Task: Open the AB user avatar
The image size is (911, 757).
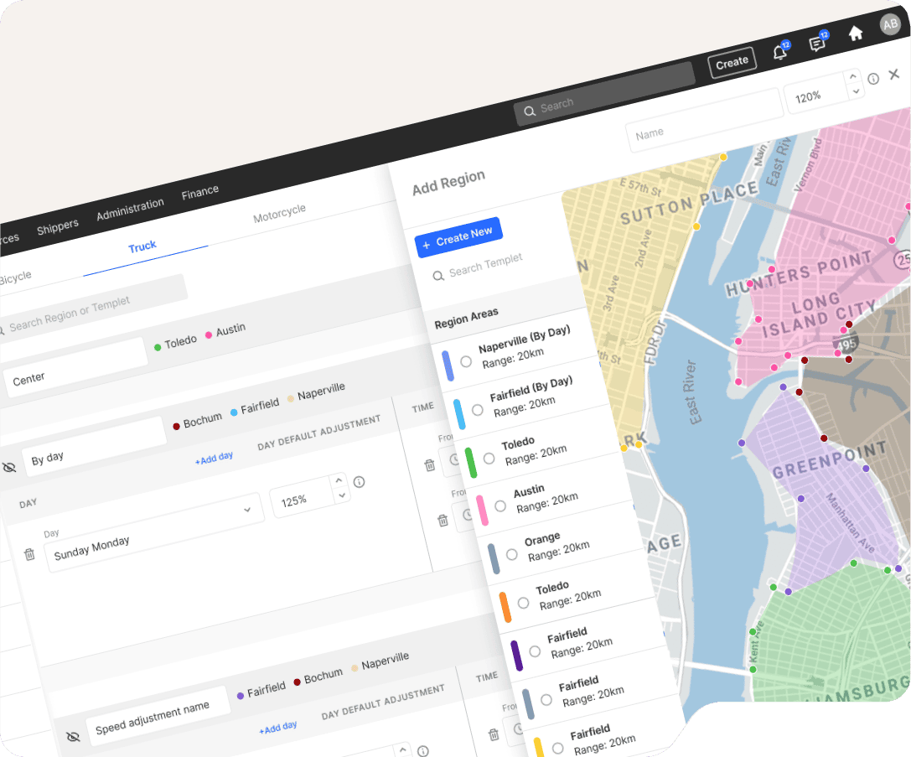Action: (x=889, y=24)
